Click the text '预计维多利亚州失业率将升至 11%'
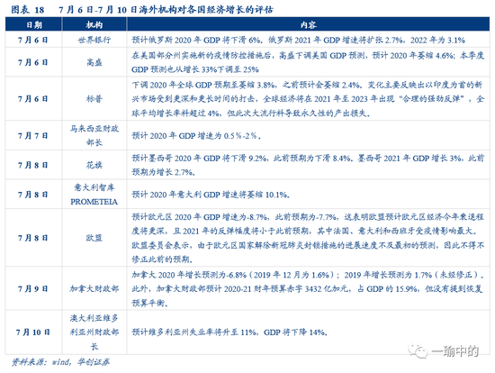Viewport: 495px width, 373px height. tap(194, 332)
